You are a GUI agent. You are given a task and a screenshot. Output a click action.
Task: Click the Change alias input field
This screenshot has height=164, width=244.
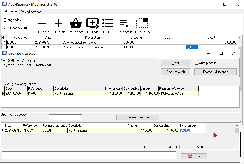coord(18,28)
